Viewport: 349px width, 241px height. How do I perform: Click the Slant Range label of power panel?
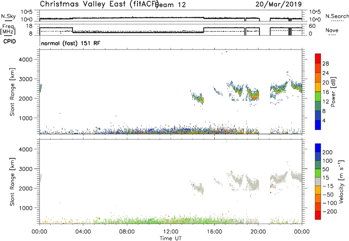(x=13, y=92)
